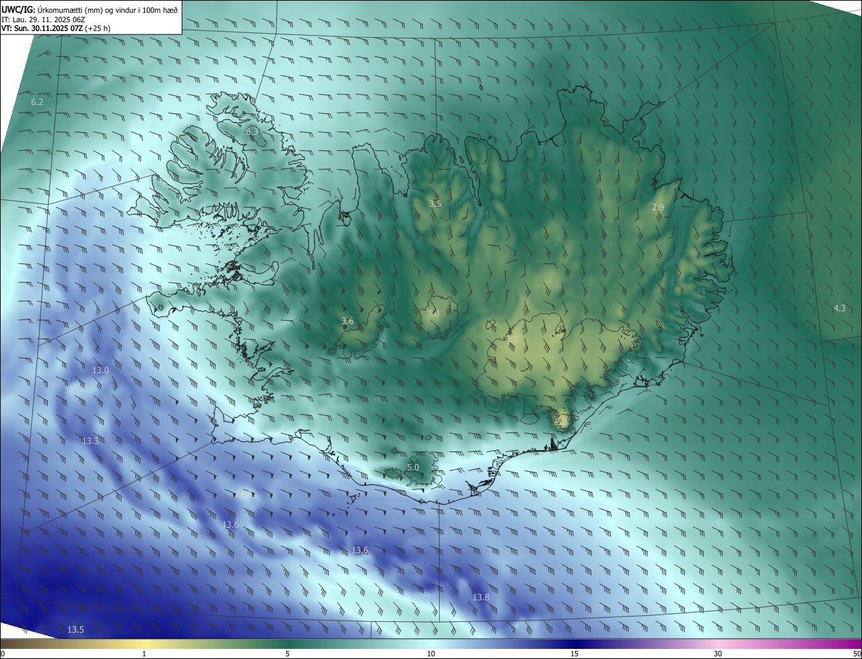
Task: Select the 5 tick on the color scale
Action: tap(288, 654)
